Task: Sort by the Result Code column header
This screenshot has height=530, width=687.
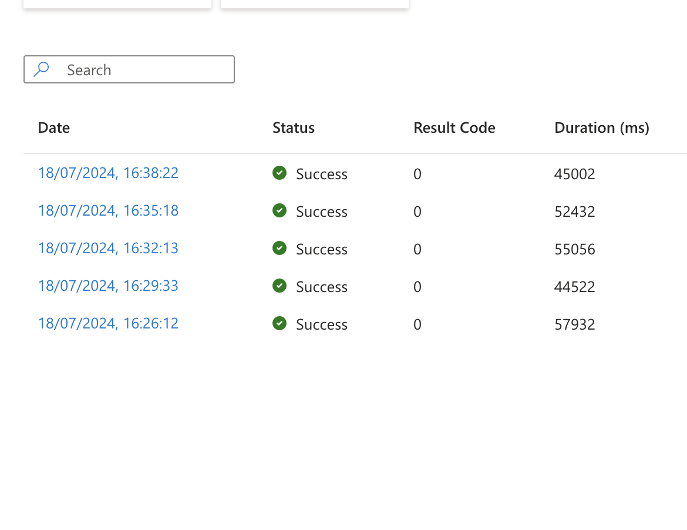Action: (454, 128)
